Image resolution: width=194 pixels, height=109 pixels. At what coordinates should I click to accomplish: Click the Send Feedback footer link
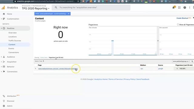click(x=143, y=79)
